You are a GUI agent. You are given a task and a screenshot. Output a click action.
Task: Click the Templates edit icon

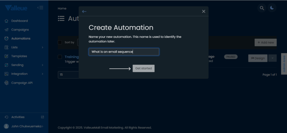(x=6, y=56)
